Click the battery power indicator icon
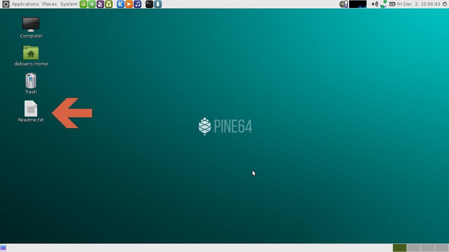449x252 pixels. click(x=392, y=4)
